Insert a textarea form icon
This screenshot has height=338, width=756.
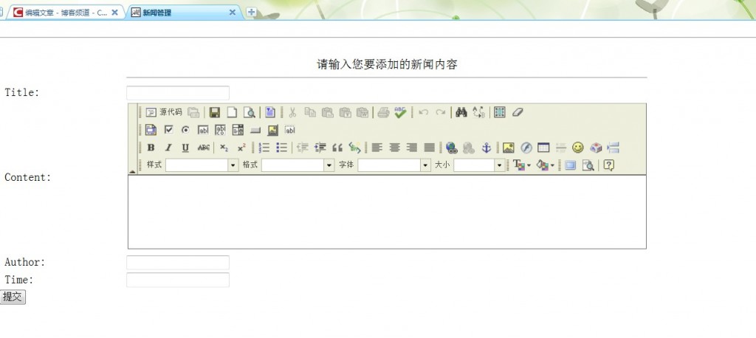(x=220, y=130)
